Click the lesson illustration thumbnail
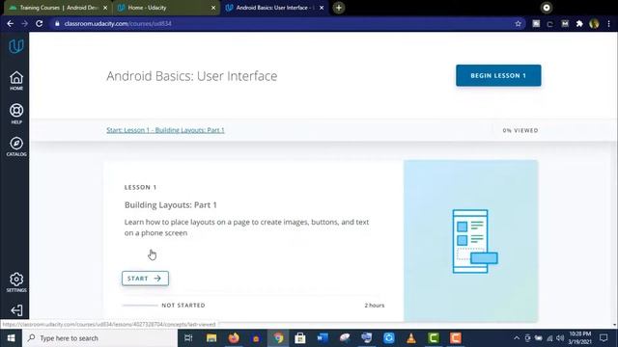Screen dimensions: 618x347 click(470, 241)
